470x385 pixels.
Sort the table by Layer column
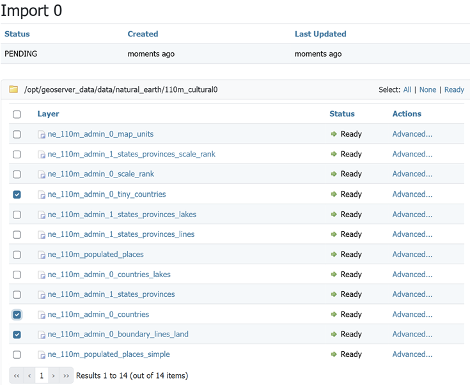point(48,114)
